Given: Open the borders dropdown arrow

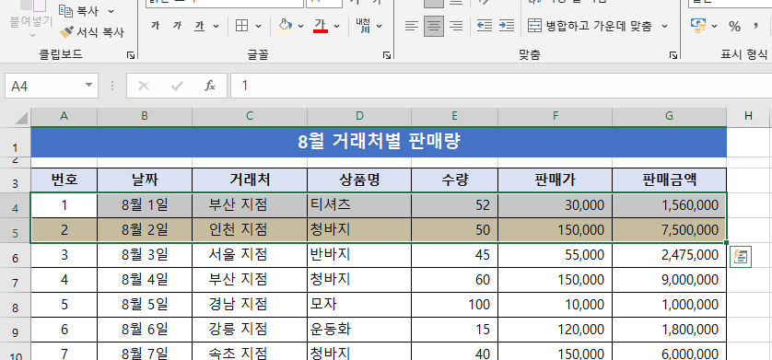Looking at the screenshot, I should click(x=258, y=26).
